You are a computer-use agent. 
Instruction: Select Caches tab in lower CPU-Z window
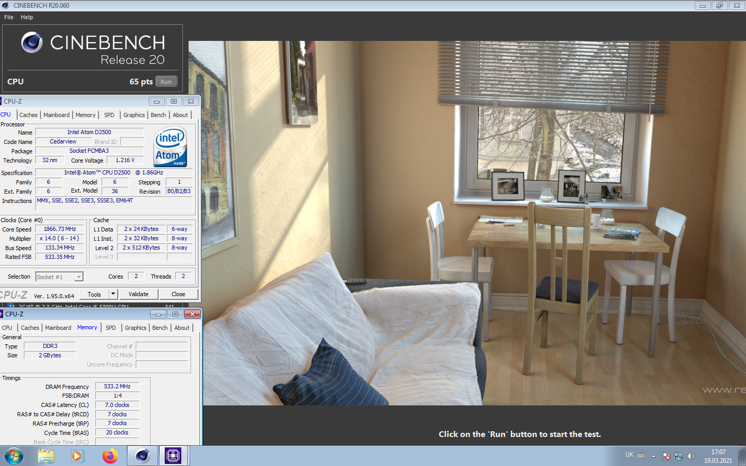(x=30, y=328)
